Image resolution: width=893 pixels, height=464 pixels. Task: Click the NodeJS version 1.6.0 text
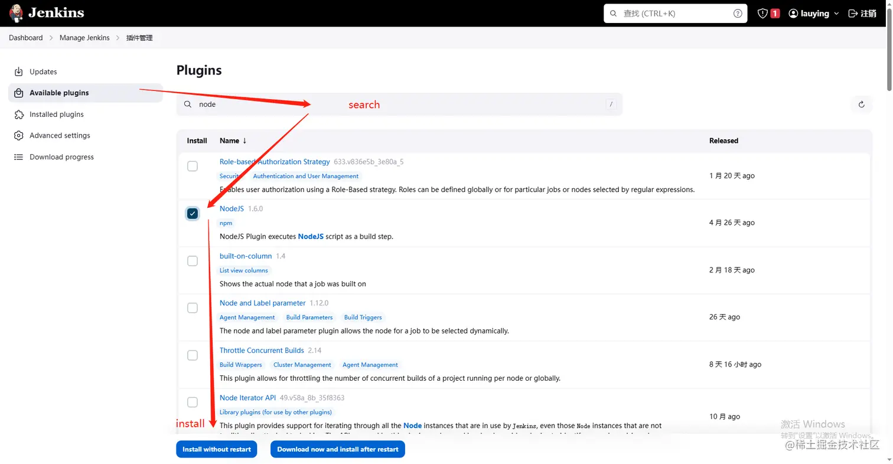click(255, 209)
